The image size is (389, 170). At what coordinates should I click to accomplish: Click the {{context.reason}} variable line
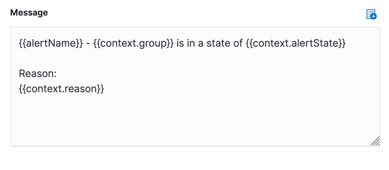(61, 89)
